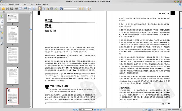Screen dimensions: 182x111
Task: Click the binoculars Find icon
Action: click(61, 8)
